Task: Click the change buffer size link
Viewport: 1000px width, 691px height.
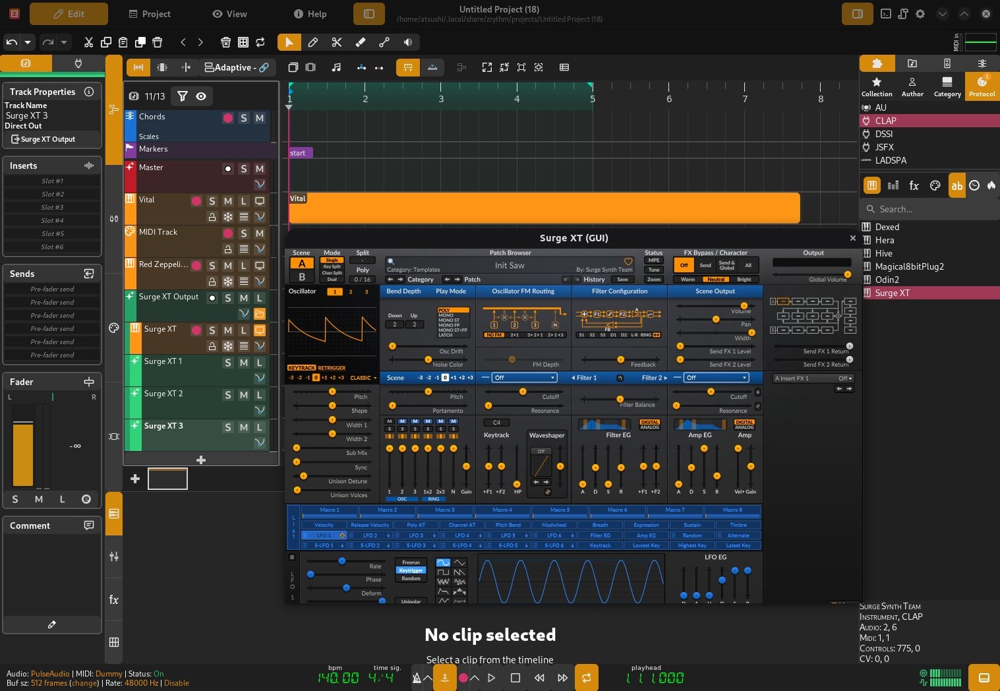Action: pos(84,683)
